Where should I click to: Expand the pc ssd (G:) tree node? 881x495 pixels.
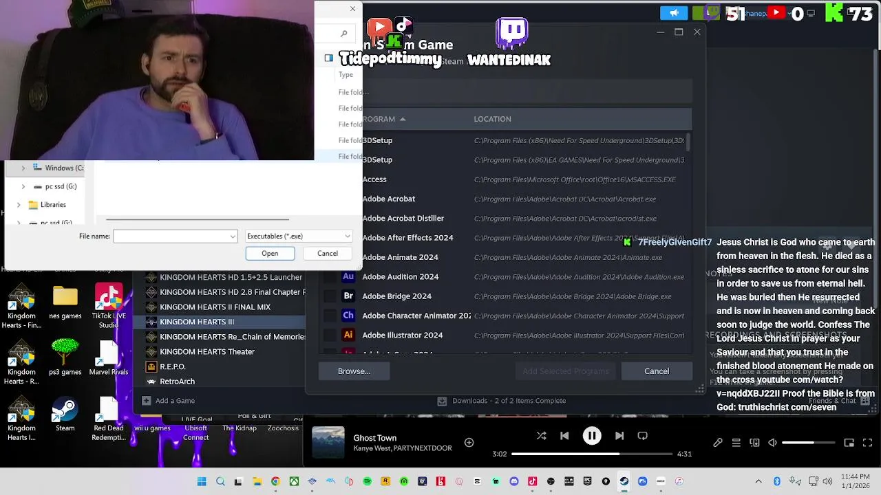(x=23, y=186)
